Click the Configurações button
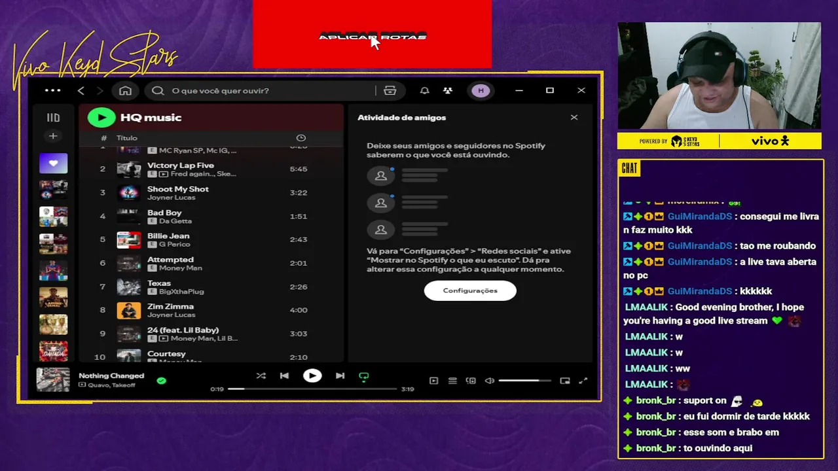This screenshot has width=838, height=471. click(x=470, y=290)
